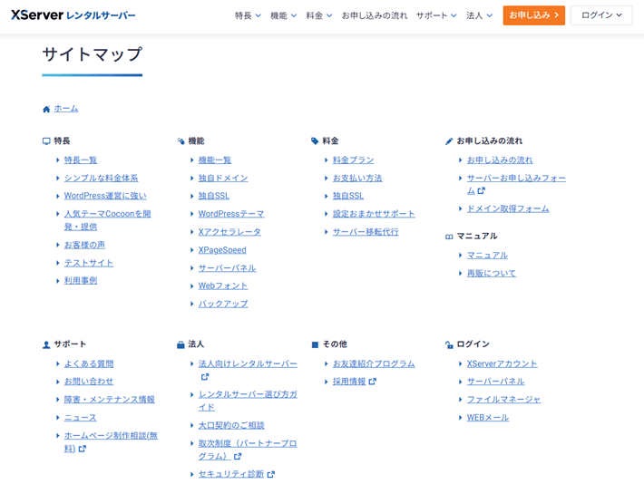The width and height of the screenshot is (644, 484).
Task: Click the gear icon next to 機能 heading
Action: pyautogui.click(x=181, y=141)
